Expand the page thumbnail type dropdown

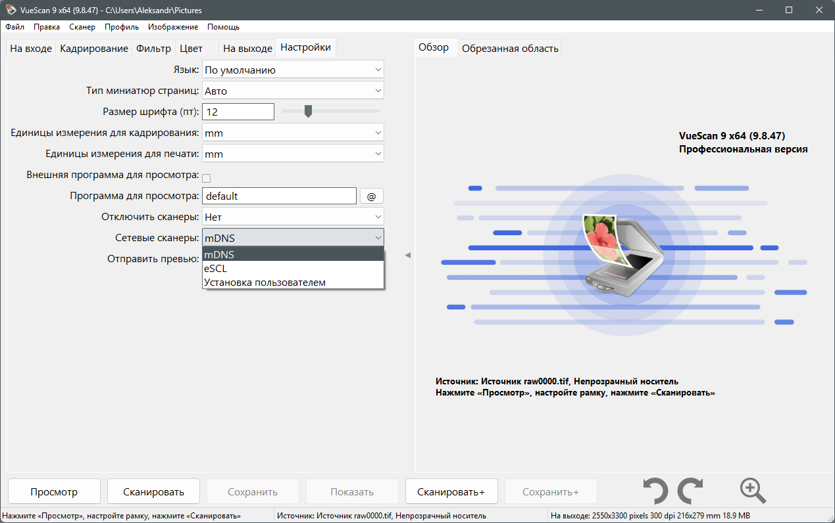tap(293, 91)
